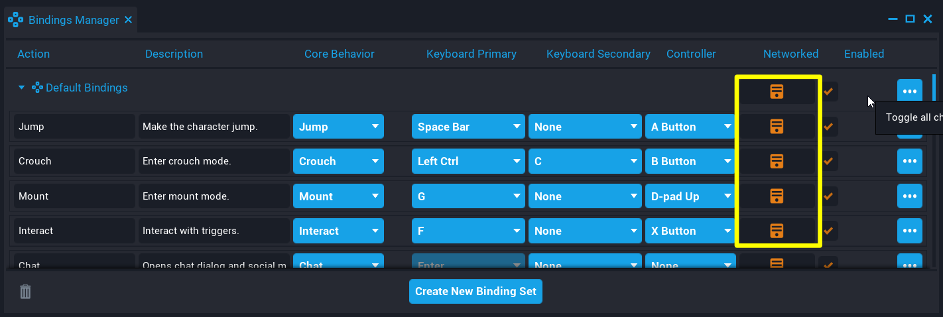Click the Crouch action name field
Image resolution: width=943 pixels, height=317 pixels.
[75, 161]
